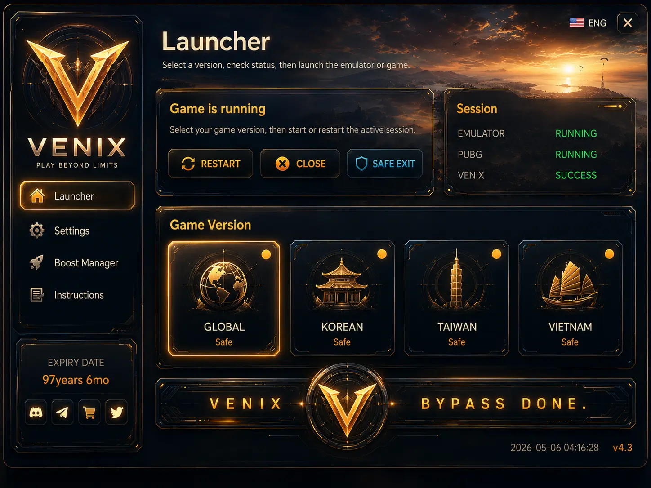Choose the VIETNAM game version card
The height and width of the screenshot is (488, 651).
(x=570, y=298)
